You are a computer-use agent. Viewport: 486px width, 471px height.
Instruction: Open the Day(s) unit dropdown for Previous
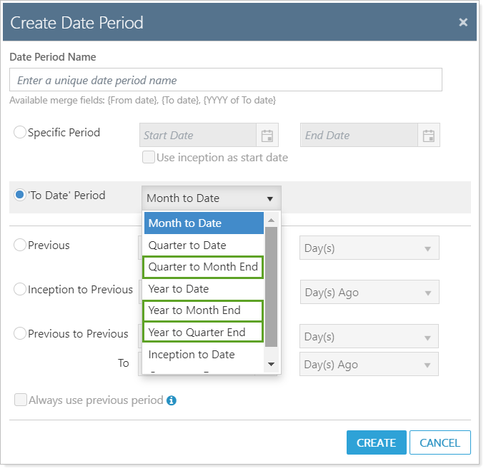pos(370,248)
